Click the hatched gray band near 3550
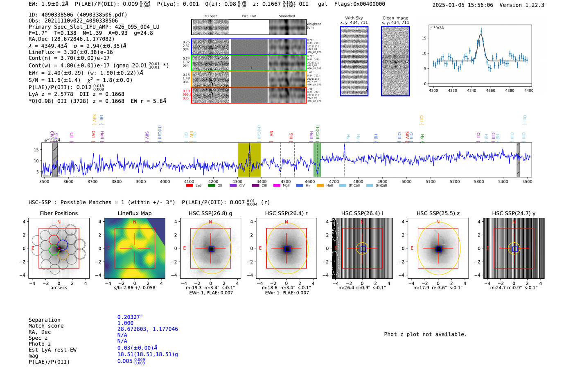This screenshot has width=573, height=390. [x=55, y=160]
